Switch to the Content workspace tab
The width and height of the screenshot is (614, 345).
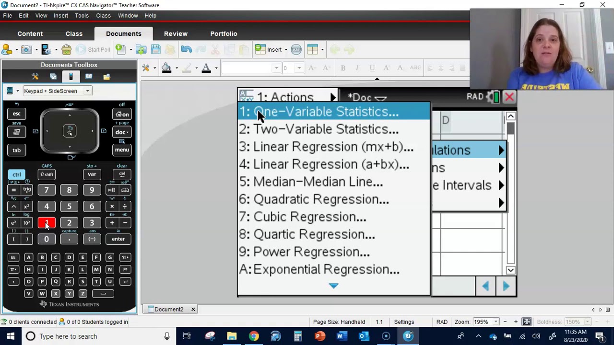click(x=30, y=34)
